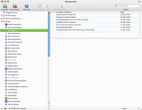Open headline Towards a Universal Drive
The height and width of the screenshot is (110, 142).
66,17
